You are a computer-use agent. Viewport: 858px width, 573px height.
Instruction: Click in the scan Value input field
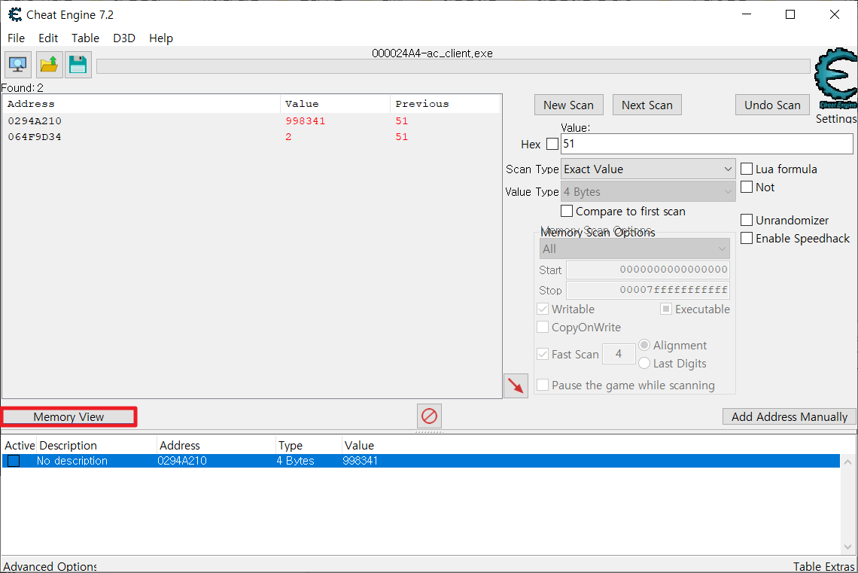(x=707, y=144)
